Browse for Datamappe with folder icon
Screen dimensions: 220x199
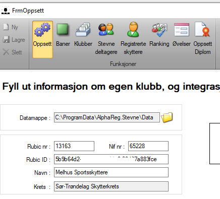click(x=167, y=117)
